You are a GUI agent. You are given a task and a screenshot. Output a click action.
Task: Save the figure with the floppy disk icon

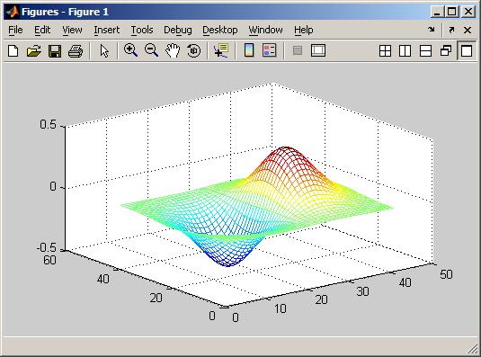coord(55,50)
